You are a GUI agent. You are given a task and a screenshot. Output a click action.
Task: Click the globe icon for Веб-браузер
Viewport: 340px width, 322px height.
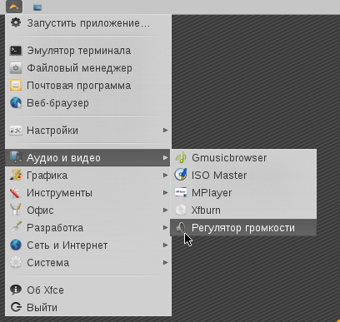16,103
